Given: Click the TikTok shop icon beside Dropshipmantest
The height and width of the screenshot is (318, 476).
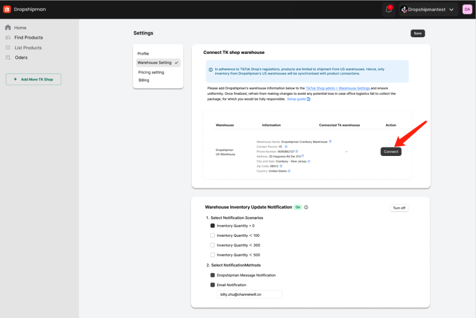Looking at the screenshot, I should tap(404, 10).
